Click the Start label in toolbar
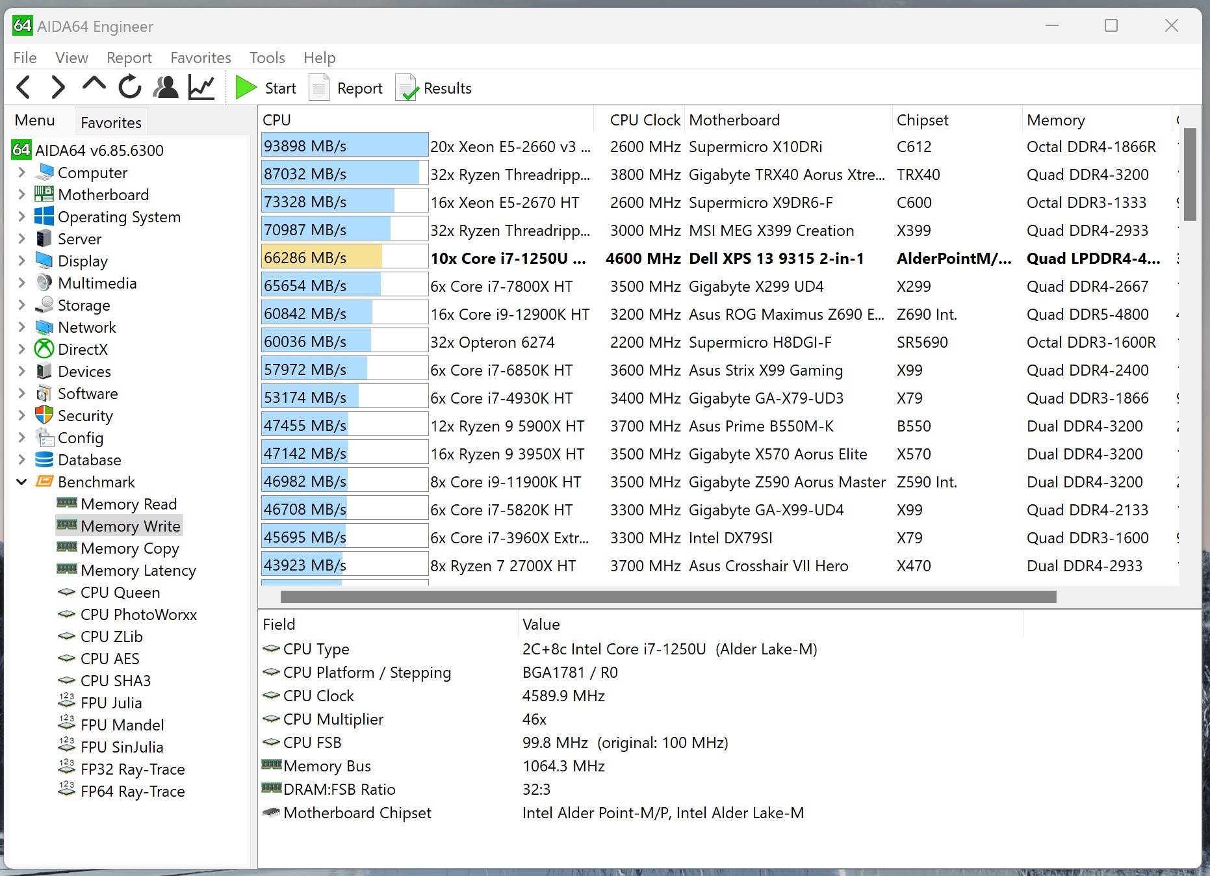Image resolution: width=1210 pixels, height=876 pixels. pyautogui.click(x=280, y=88)
